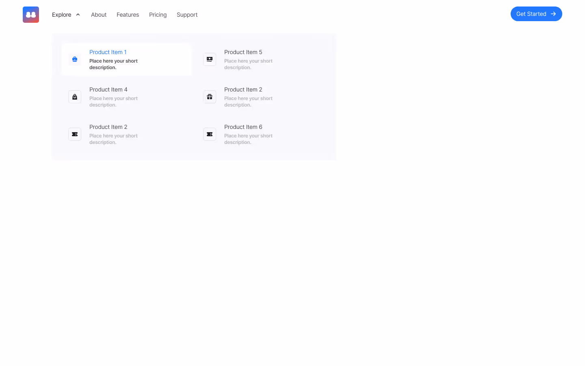
Task: Click the description text under Product Item 1
Action: pyautogui.click(x=113, y=64)
